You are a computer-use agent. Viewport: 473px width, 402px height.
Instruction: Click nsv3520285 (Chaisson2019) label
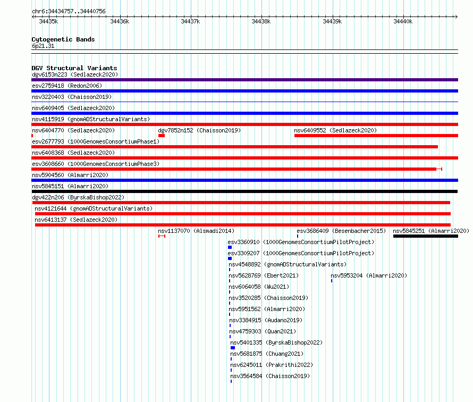click(268, 298)
